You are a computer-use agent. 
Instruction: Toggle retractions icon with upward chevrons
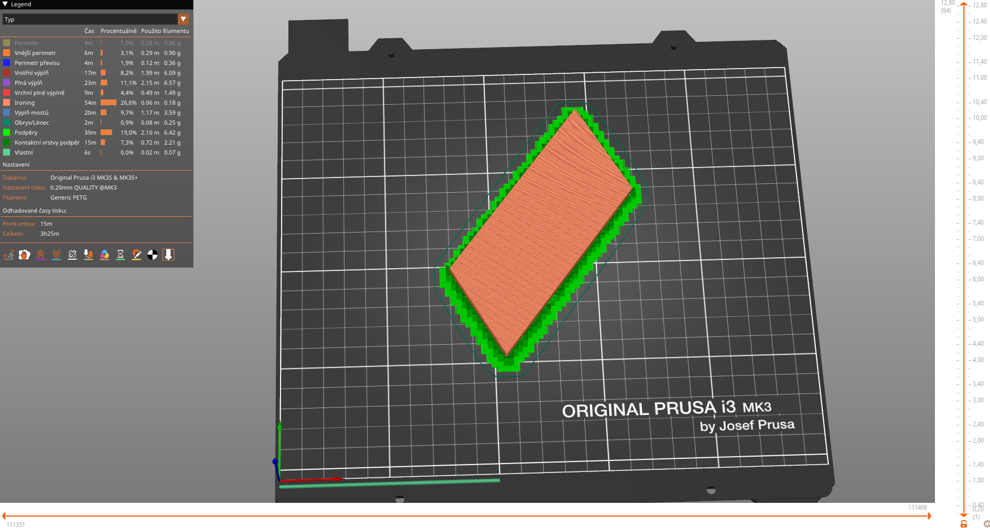coord(40,255)
